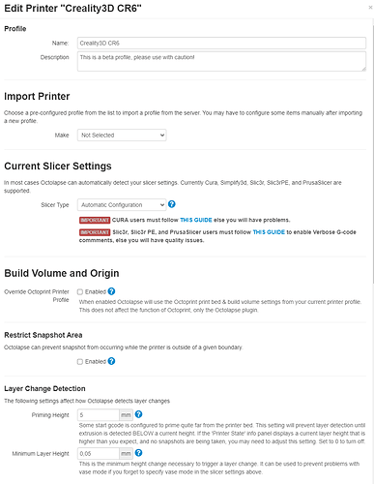Open help icon for Override Octoprint Printer Profile
This screenshot has width=374, height=484.
111,291
